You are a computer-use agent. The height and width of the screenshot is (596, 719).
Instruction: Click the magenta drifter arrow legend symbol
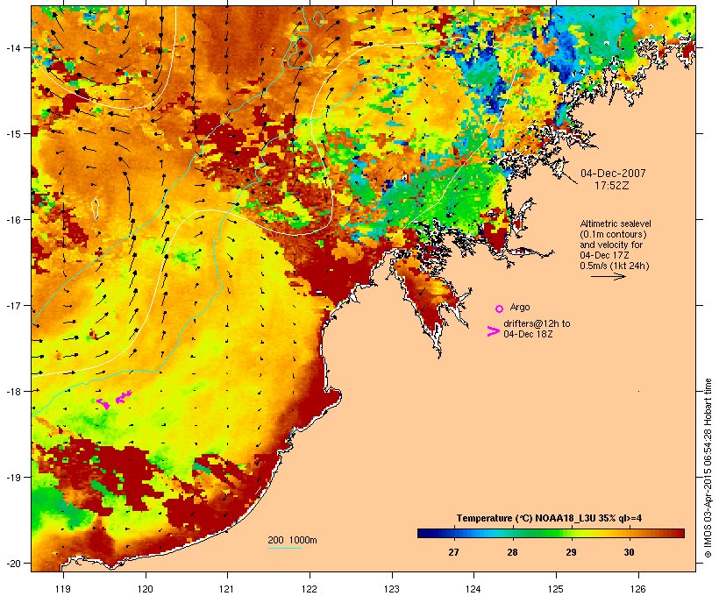[x=493, y=331]
